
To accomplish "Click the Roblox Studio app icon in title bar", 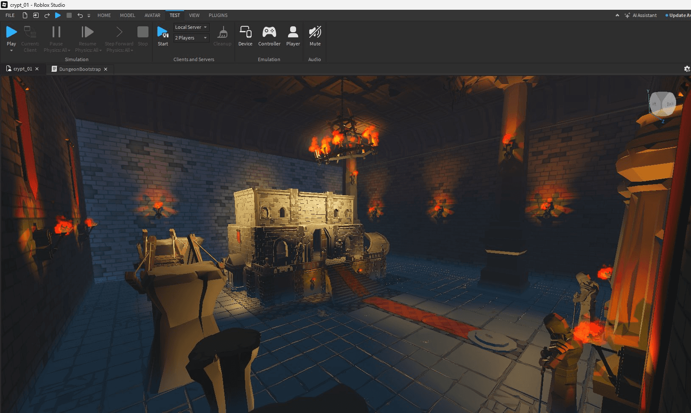I will point(4,5).
